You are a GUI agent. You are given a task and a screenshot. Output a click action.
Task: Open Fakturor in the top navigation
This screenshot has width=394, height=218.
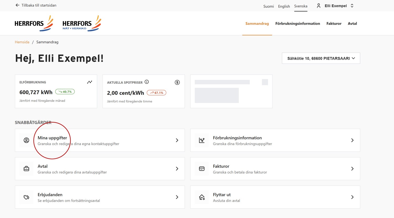point(334,24)
